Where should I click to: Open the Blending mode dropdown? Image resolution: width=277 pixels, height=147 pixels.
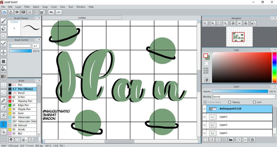coord(244,97)
